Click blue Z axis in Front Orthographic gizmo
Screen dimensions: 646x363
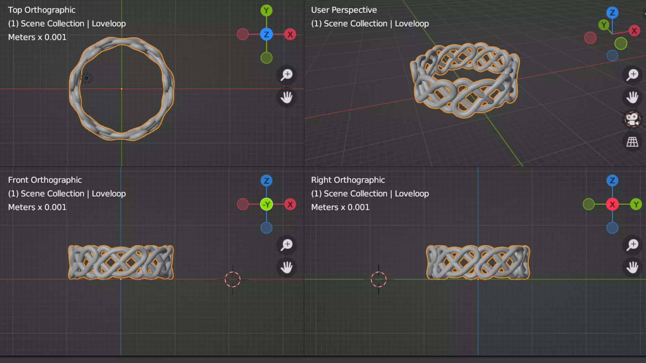[266, 181]
